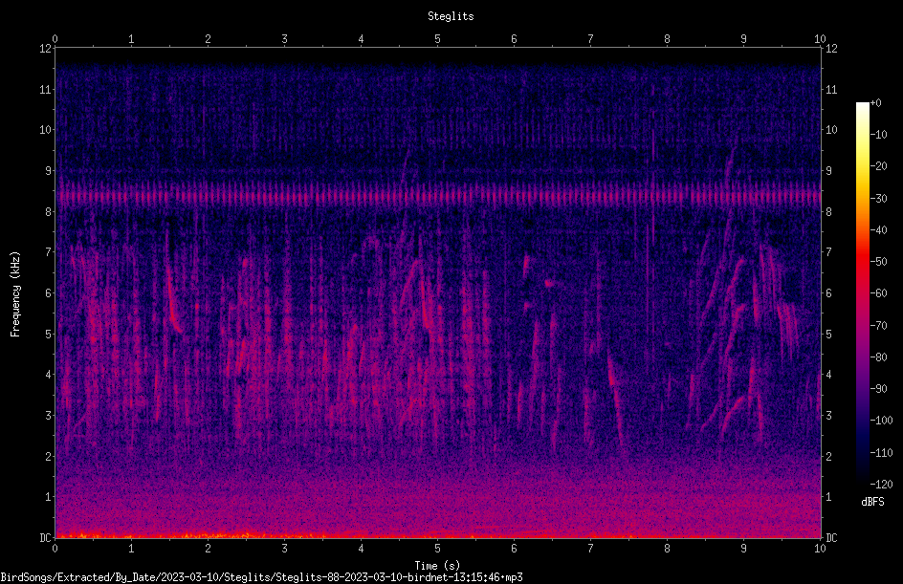Click the Time (s) axis label
903x584 pixels.
tap(437, 566)
